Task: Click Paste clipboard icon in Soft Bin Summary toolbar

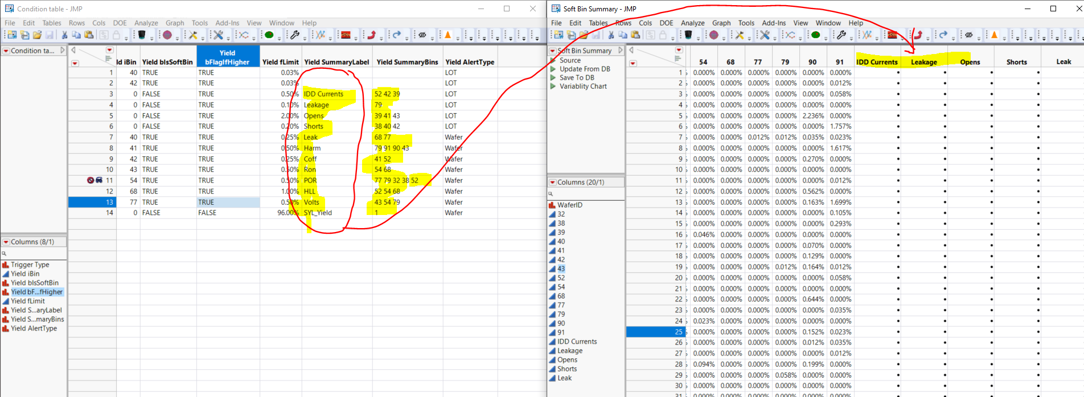Action: pyautogui.click(x=635, y=35)
